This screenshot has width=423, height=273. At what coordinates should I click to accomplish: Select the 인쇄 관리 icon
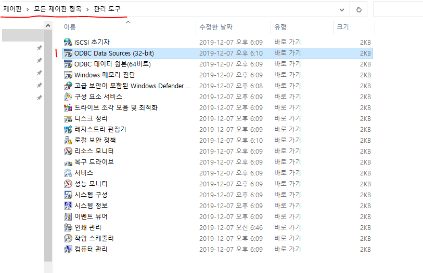[x=68, y=227]
